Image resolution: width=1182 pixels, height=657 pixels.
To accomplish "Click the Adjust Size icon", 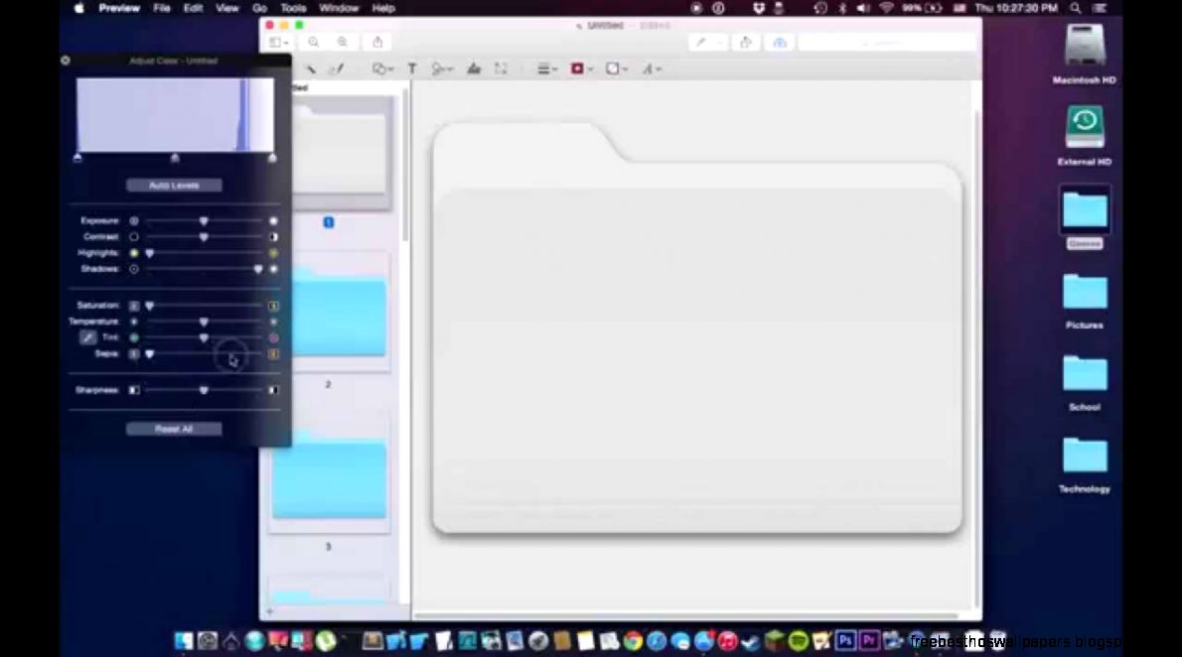I will [x=501, y=68].
